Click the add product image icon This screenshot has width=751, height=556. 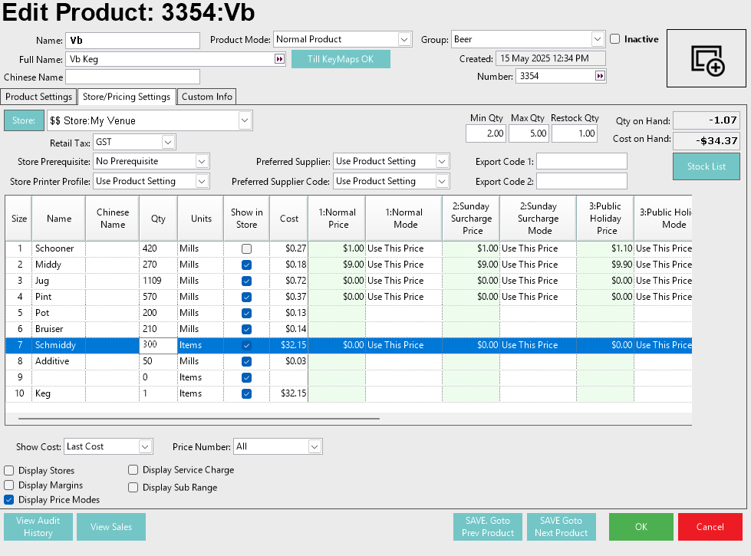707,59
